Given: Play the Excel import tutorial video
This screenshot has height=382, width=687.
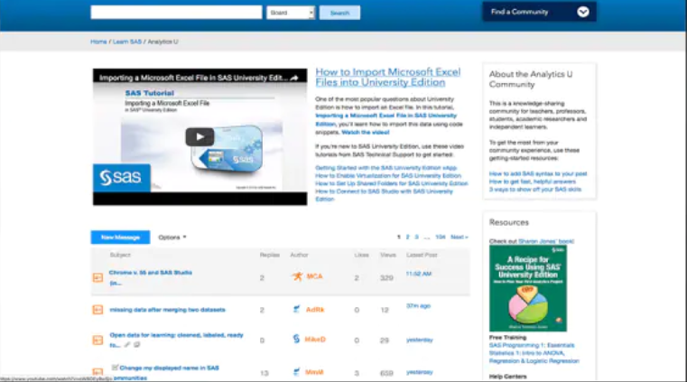Looking at the screenshot, I should click(x=200, y=137).
